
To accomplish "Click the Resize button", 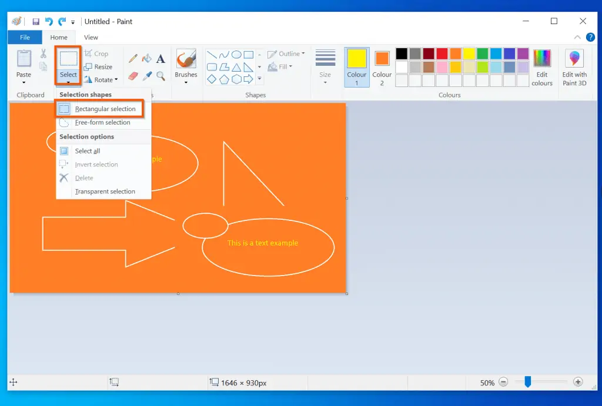I will (x=98, y=67).
